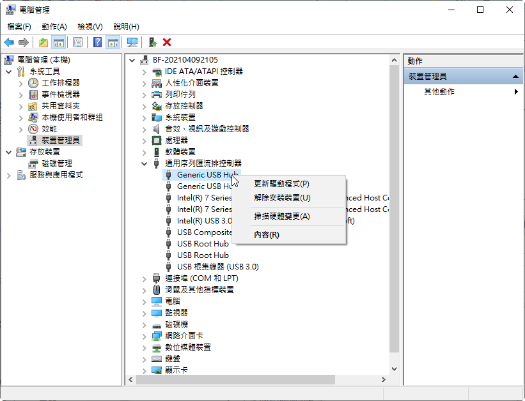525x401 pixels.
Task: Open the 檢視(V) menu
Action: click(x=90, y=27)
